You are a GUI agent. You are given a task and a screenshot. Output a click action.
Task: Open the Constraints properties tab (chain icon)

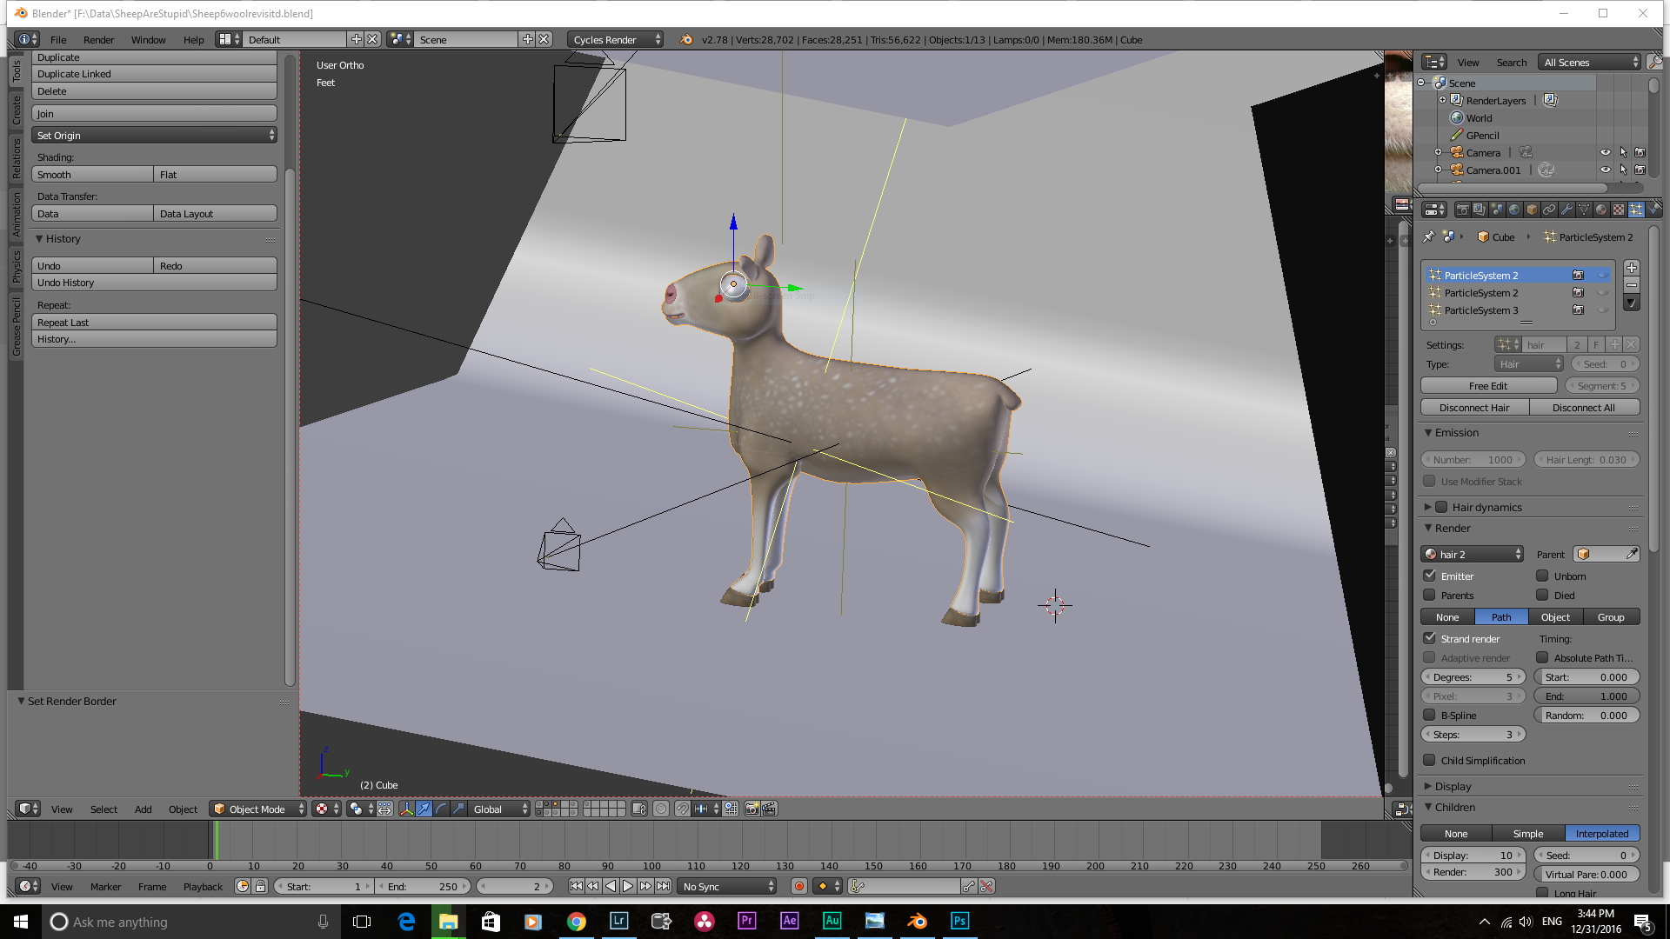coord(1549,210)
